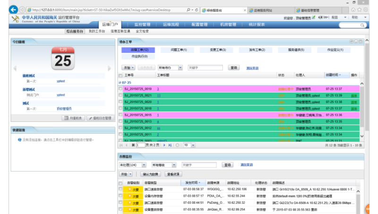Click the reload icon in the work order pager
This screenshot has height=214, width=378.
pyautogui.click(x=178, y=145)
